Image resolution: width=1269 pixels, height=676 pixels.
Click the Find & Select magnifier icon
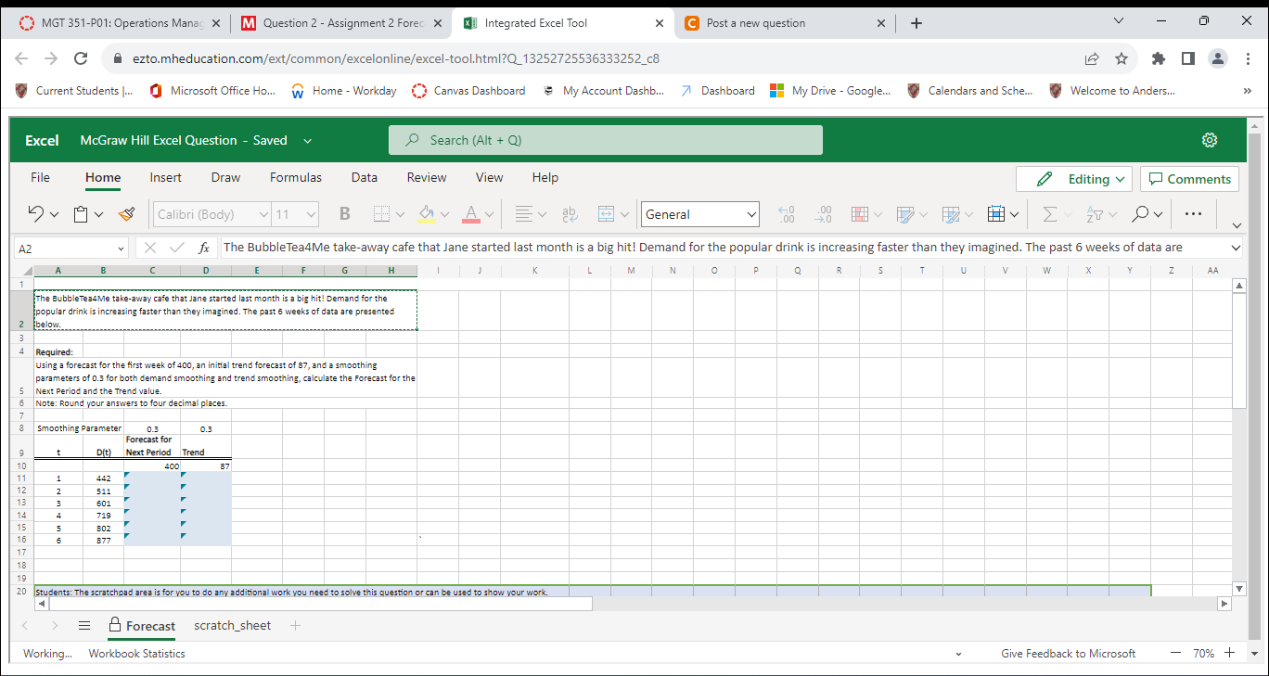[1140, 214]
